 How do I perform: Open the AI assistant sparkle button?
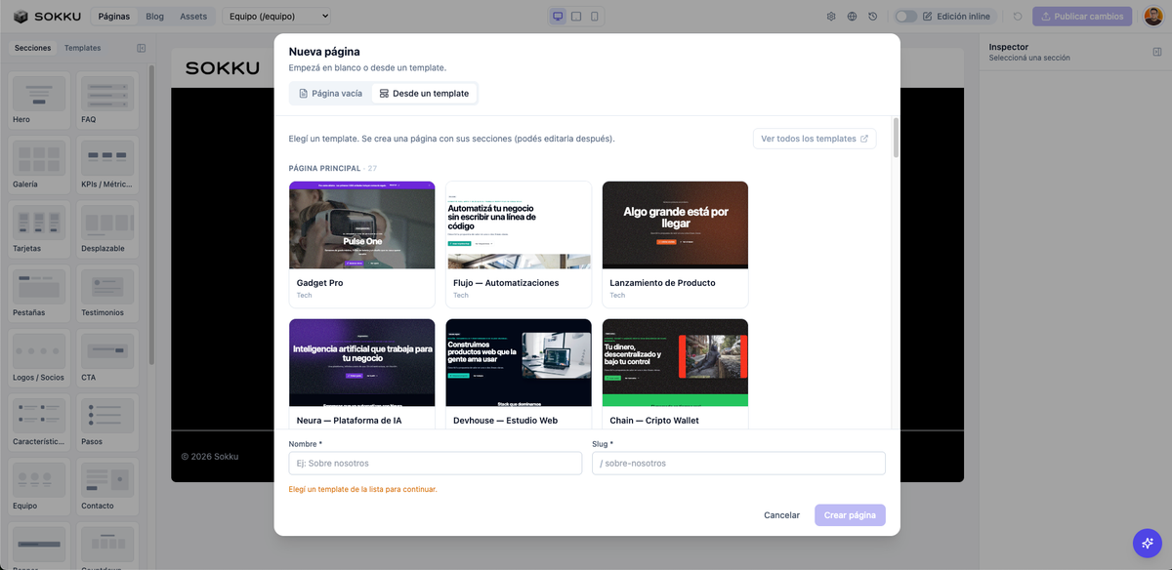(x=1147, y=543)
